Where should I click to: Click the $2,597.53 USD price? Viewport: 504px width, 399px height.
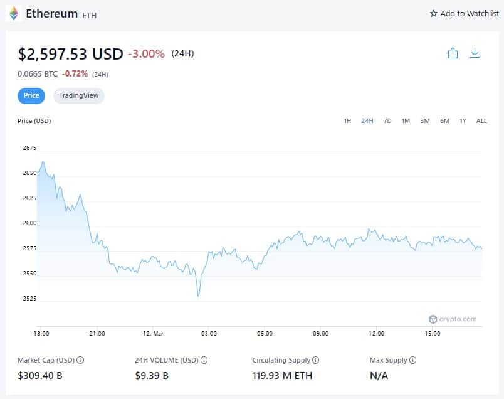pyautogui.click(x=70, y=54)
